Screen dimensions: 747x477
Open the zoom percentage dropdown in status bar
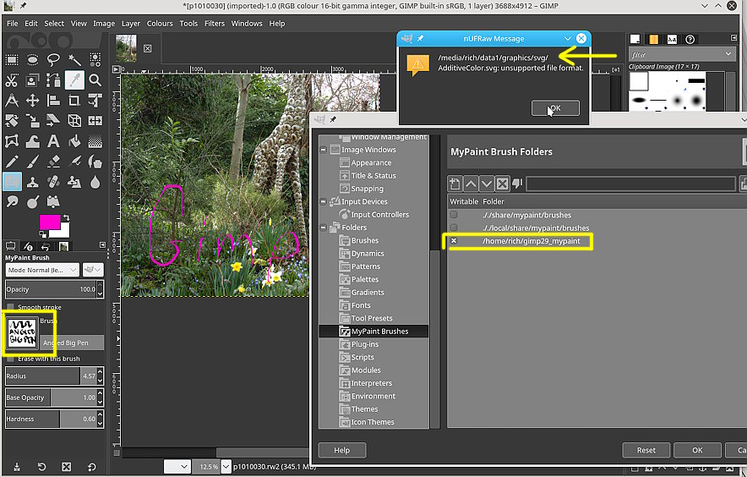tap(226, 467)
